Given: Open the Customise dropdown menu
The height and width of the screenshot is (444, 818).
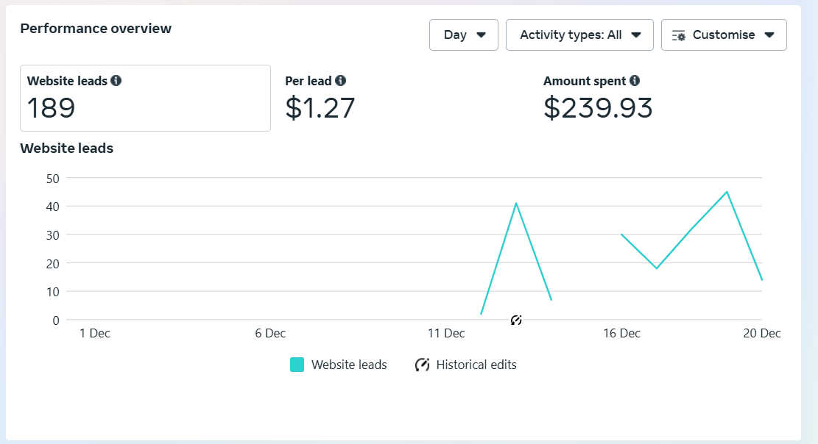Looking at the screenshot, I should coord(724,35).
